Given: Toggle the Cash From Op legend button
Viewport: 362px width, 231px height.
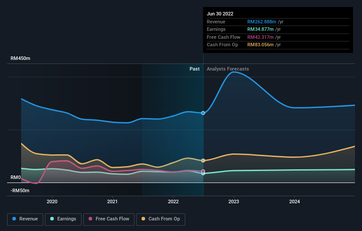Looking at the screenshot, I should pyautogui.click(x=160, y=219).
